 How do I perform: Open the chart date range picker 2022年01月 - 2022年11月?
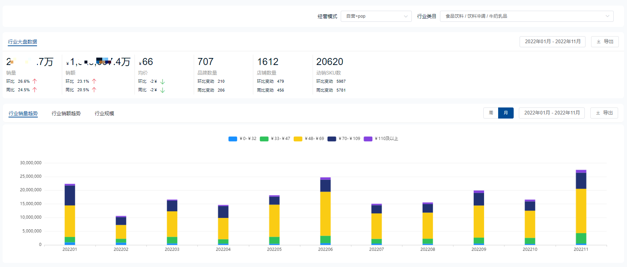pyautogui.click(x=552, y=113)
